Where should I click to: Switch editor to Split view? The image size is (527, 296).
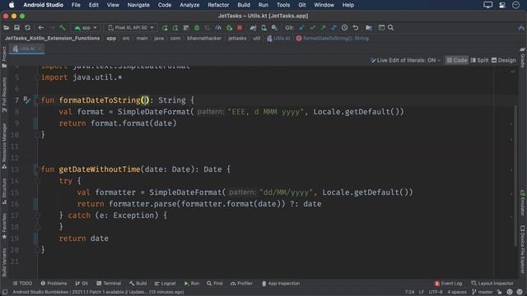pyautogui.click(x=479, y=60)
